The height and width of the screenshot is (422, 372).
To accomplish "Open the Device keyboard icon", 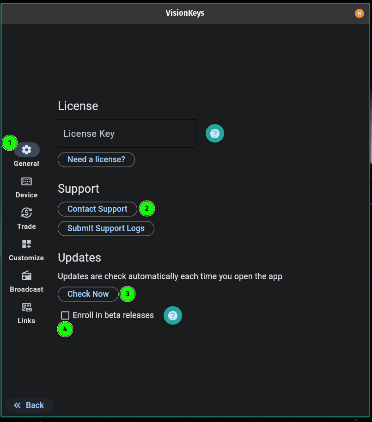I will point(26,181).
